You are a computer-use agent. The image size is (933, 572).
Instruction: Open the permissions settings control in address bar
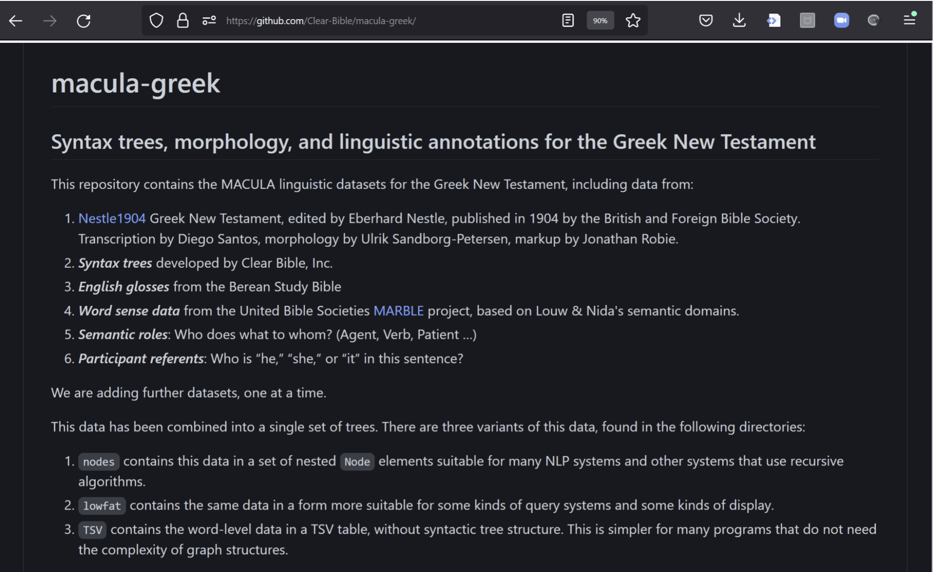coord(209,20)
